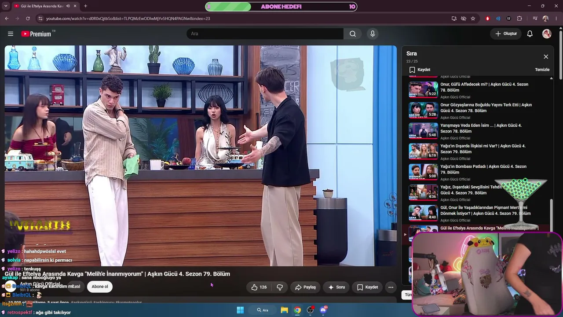Image resolution: width=563 pixels, height=317 pixels.
Task: Save the video with Kaydet below the player
Action: 367,287
